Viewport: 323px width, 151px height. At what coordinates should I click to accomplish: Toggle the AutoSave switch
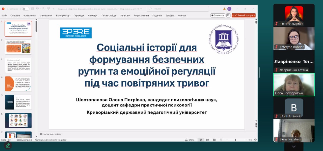click(x=25, y=9)
